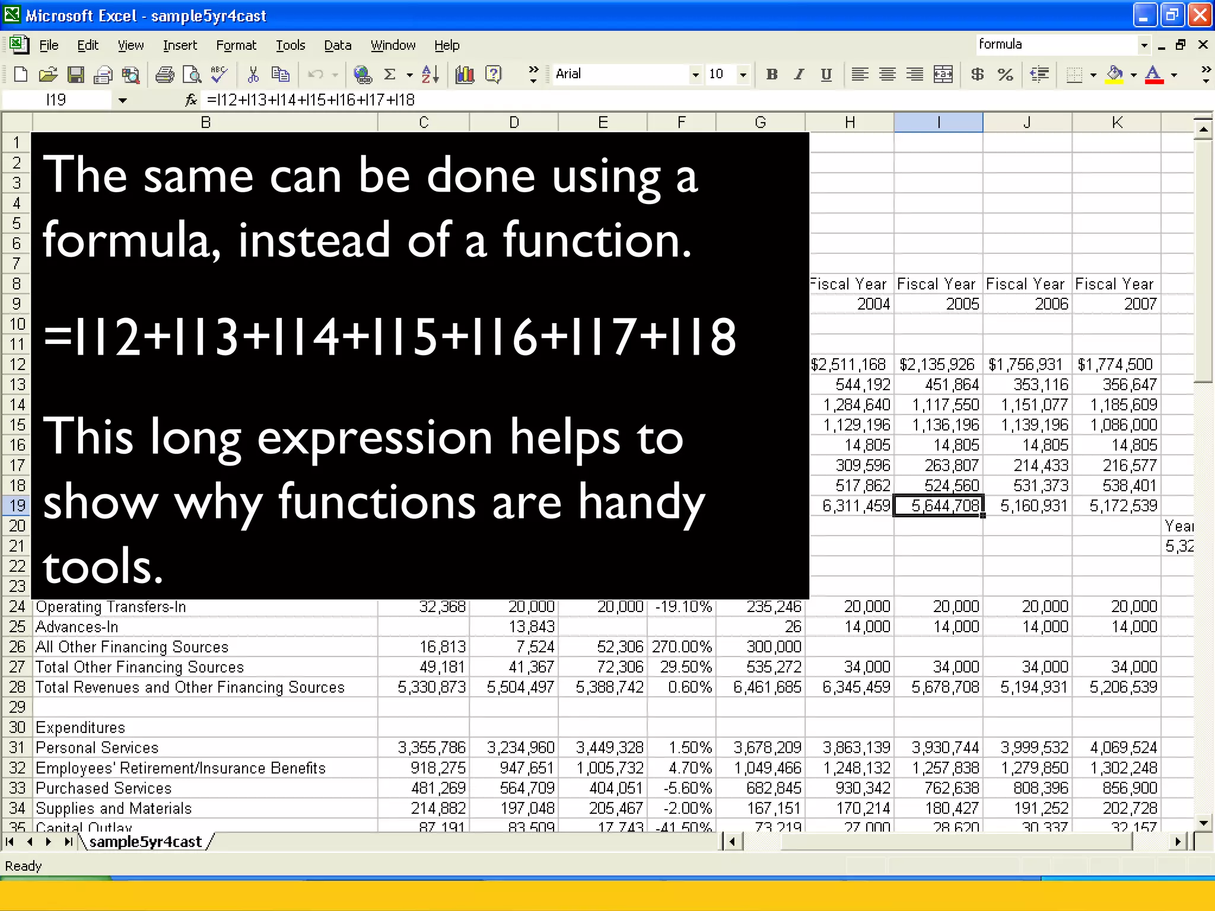This screenshot has width=1215, height=911.
Task: Open the AutoSum dropdown arrow
Action: (x=409, y=75)
